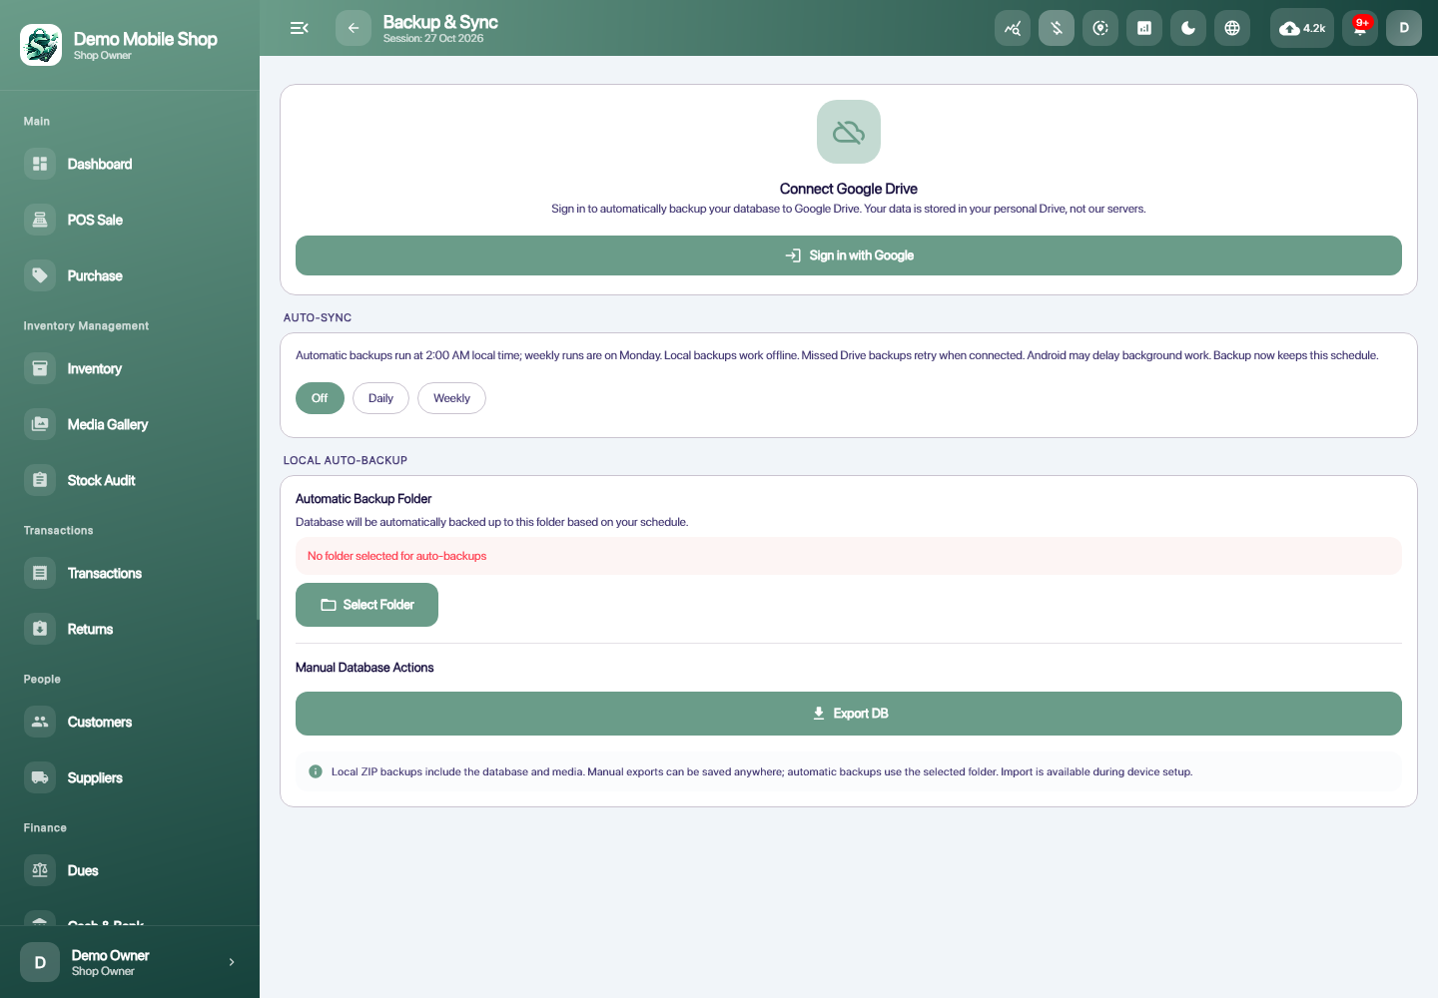Click the cloud-off Google Drive icon
This screenshot has width=1438, height=998.
pyautogui.click(x=849, y=132)
